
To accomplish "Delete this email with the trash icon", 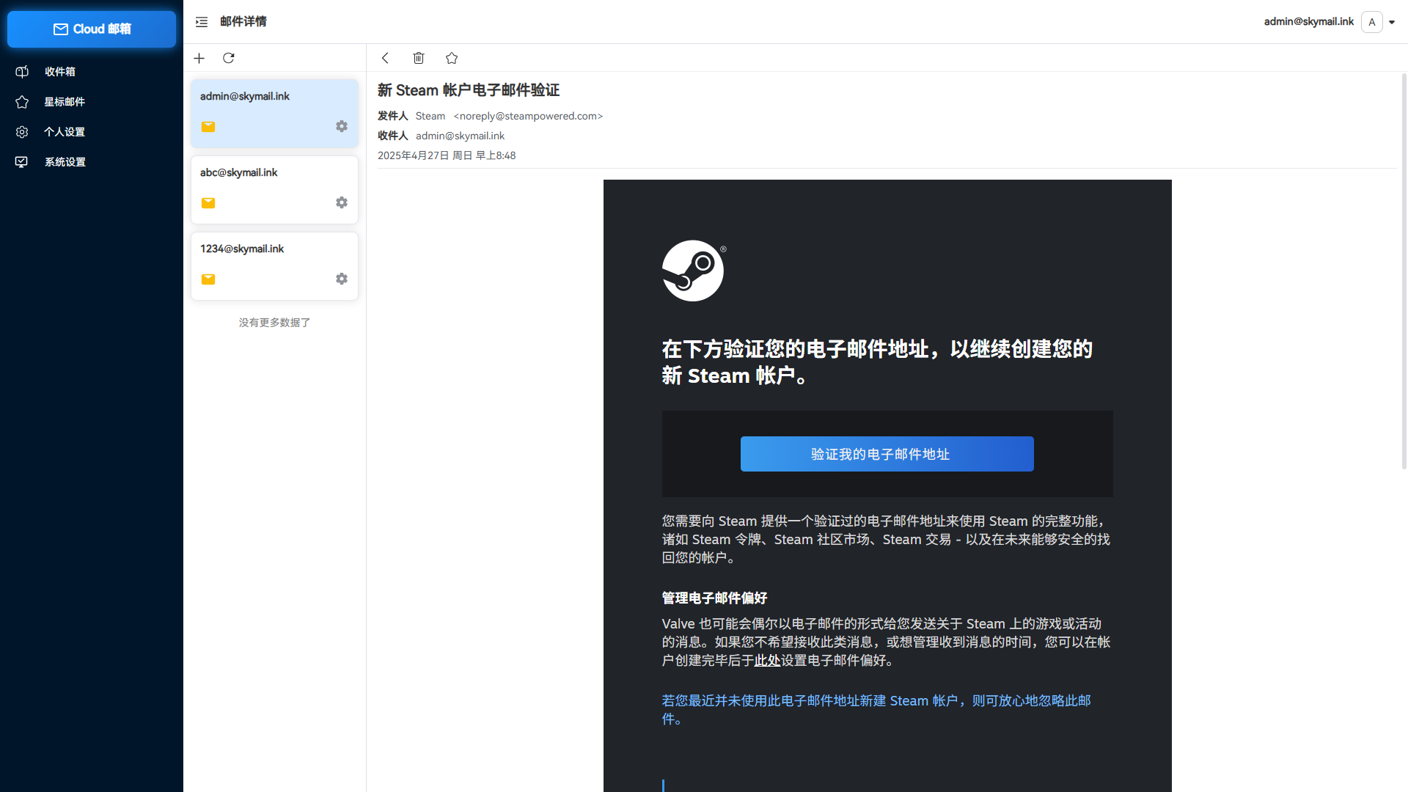I will 419,58.
